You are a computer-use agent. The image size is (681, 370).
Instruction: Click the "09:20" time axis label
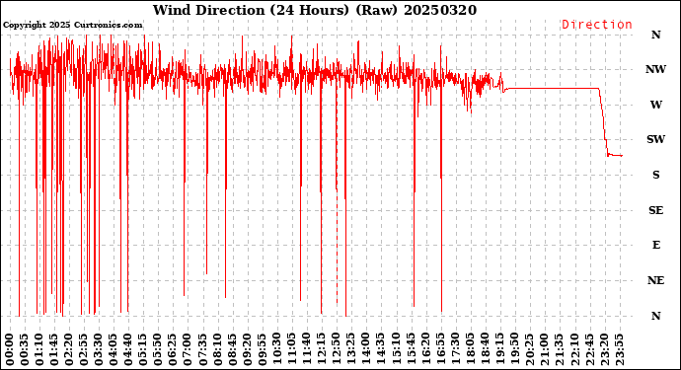247,350
